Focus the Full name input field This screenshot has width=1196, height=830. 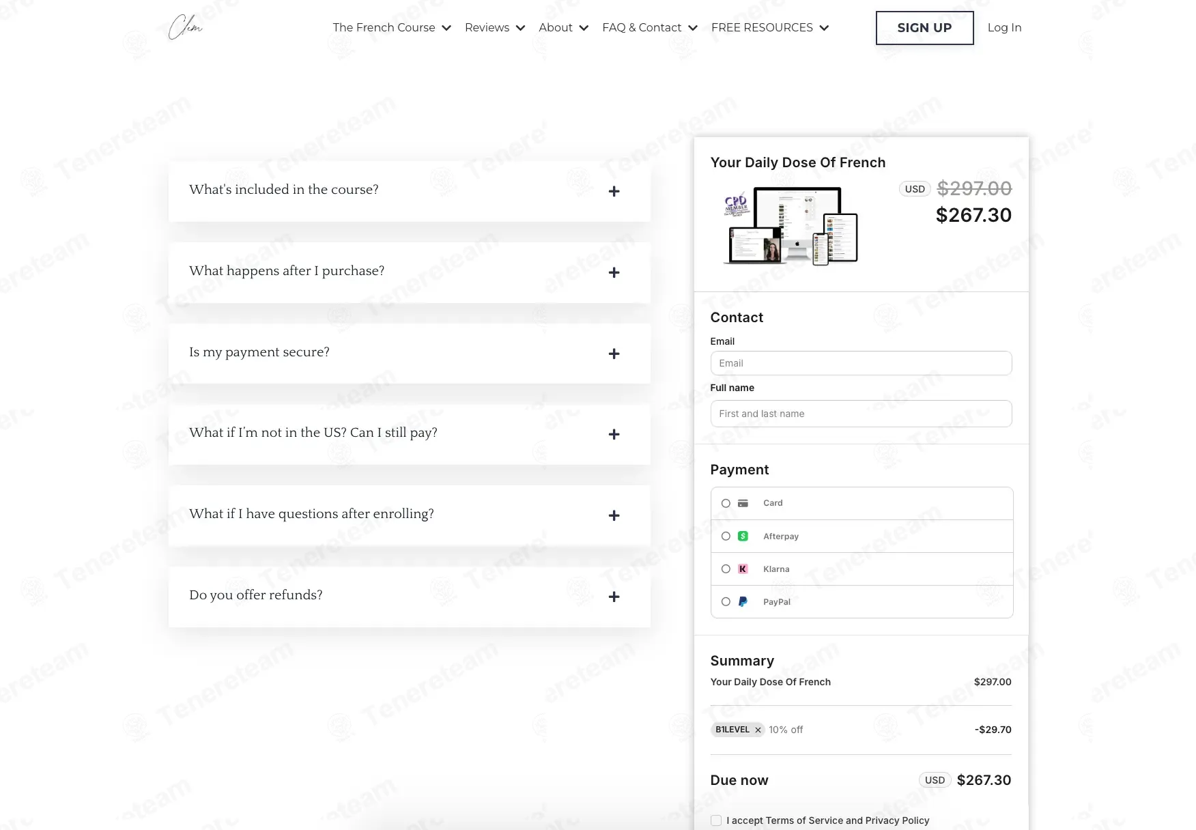tap(861, 414)
